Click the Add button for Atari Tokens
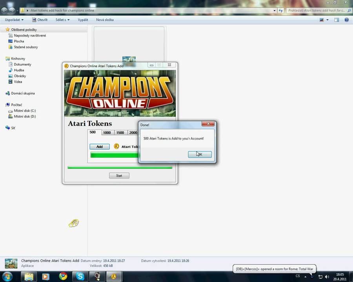The width and height of the screenshot is (353, 282). pyautogui.click(x=100, y=146)
